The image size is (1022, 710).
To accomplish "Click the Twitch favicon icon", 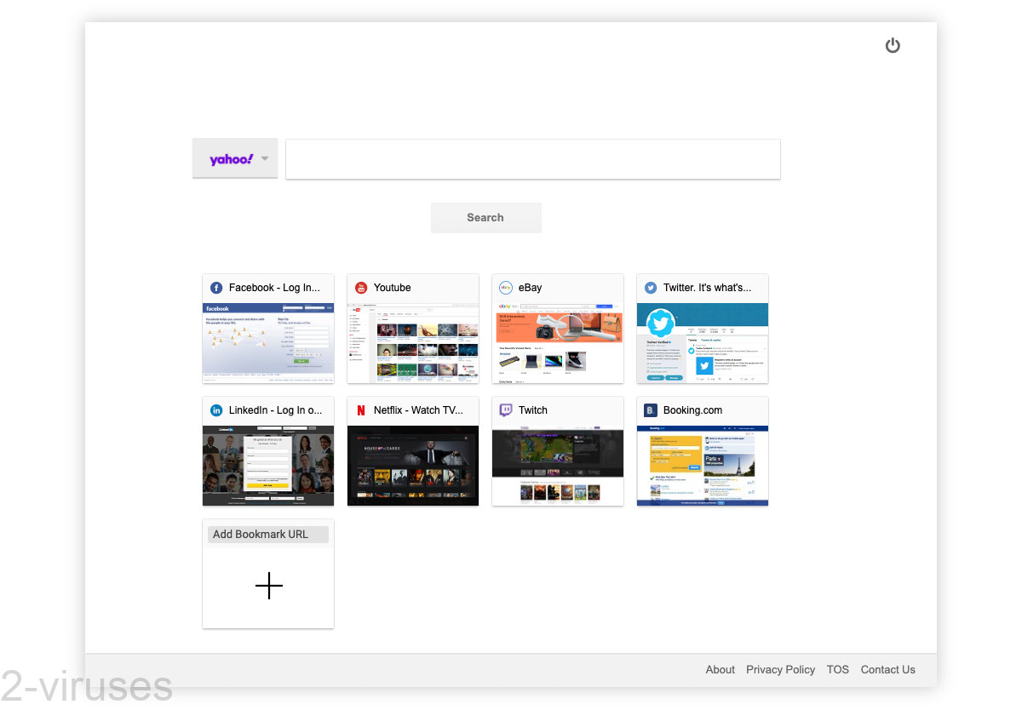I will [x=506, y=410].
